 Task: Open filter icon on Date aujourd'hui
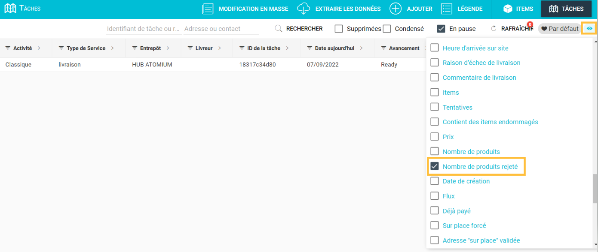310,48
